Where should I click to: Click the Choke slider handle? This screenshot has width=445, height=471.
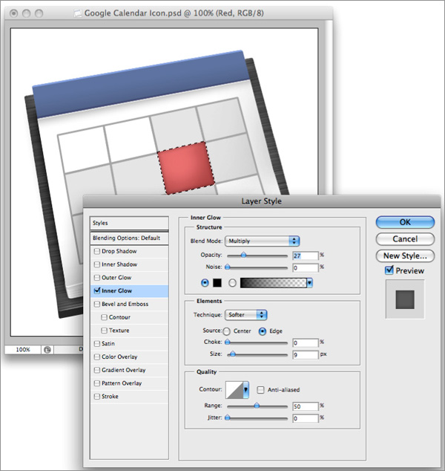228,342
